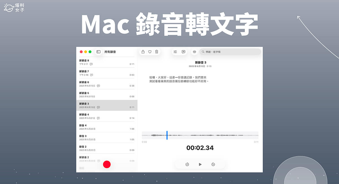Select 錄音 2 with 0:09 duration
339x184 pixels.
coord(107,148)
